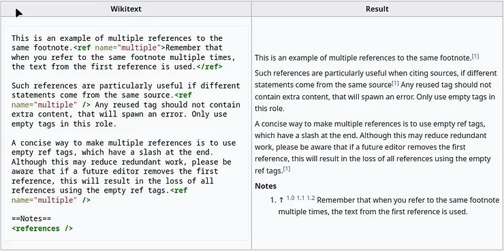Click the Wikitext column header
504x251 pixels.
tap(126, 9)
